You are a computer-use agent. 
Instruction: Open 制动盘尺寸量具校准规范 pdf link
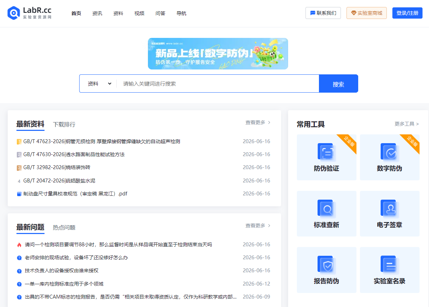(x=75, y=194)
